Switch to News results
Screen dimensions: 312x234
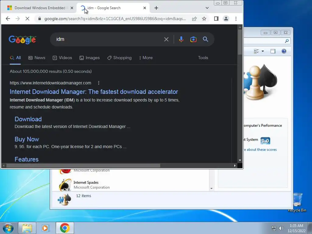[x=37, y=58]
